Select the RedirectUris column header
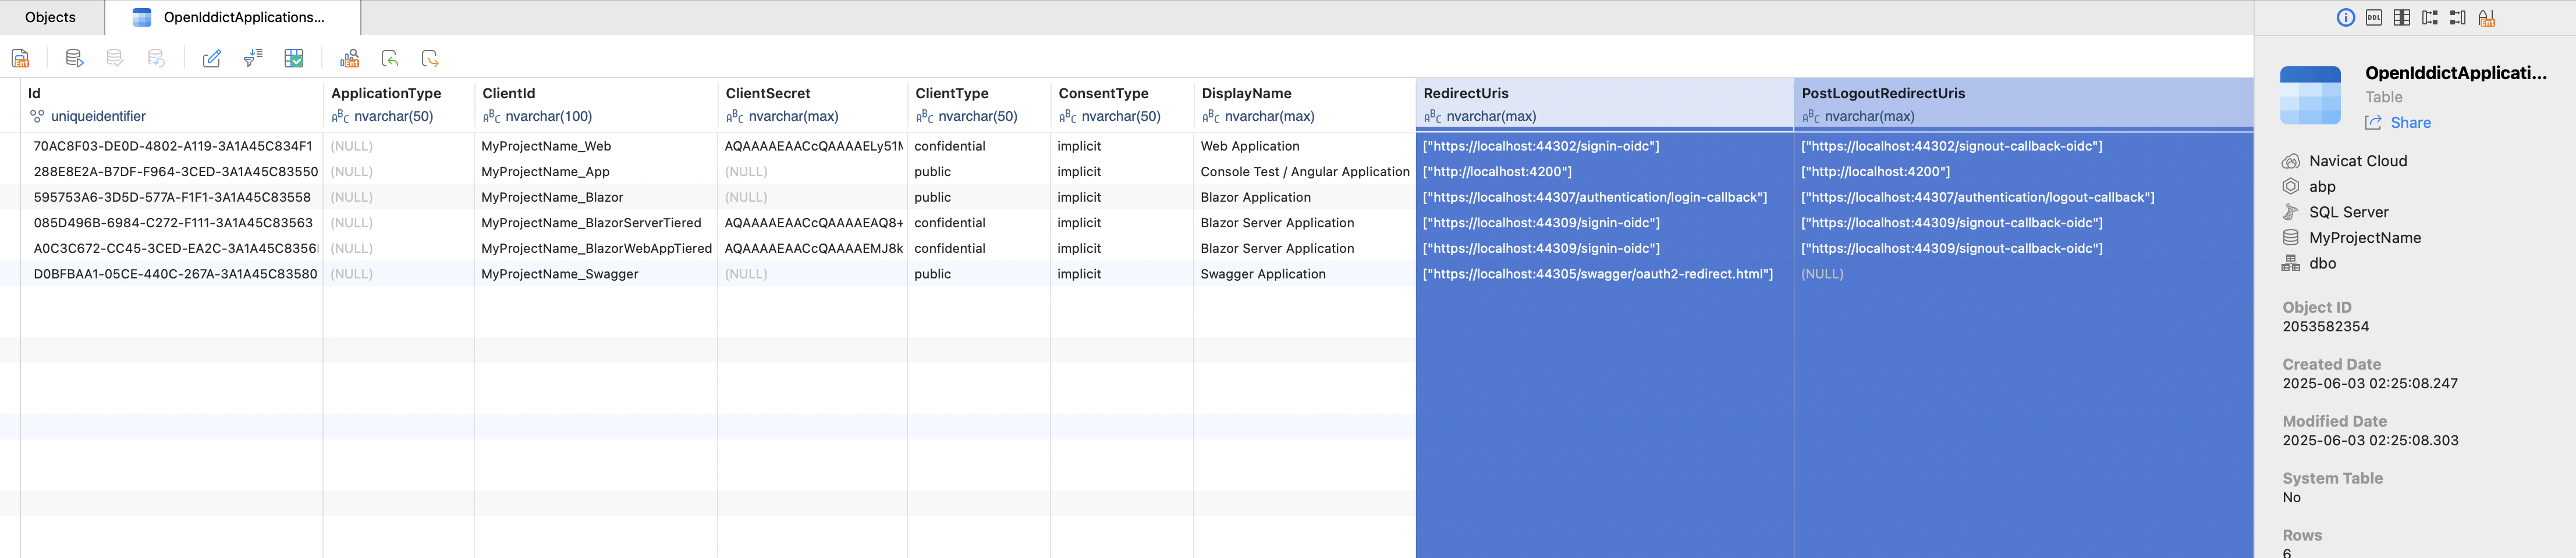The image size is (2576, 558). [1466, 94]
